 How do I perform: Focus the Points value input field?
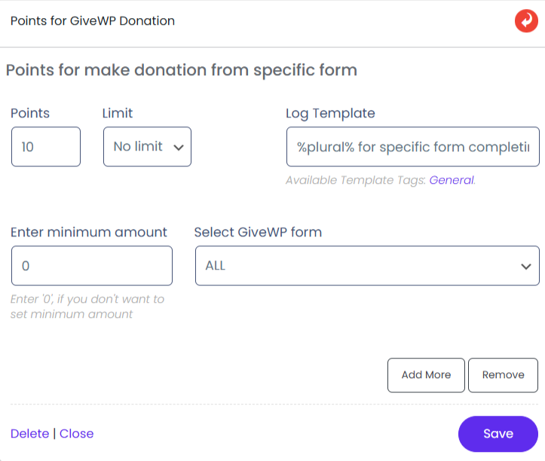click(x=46, y=146)
